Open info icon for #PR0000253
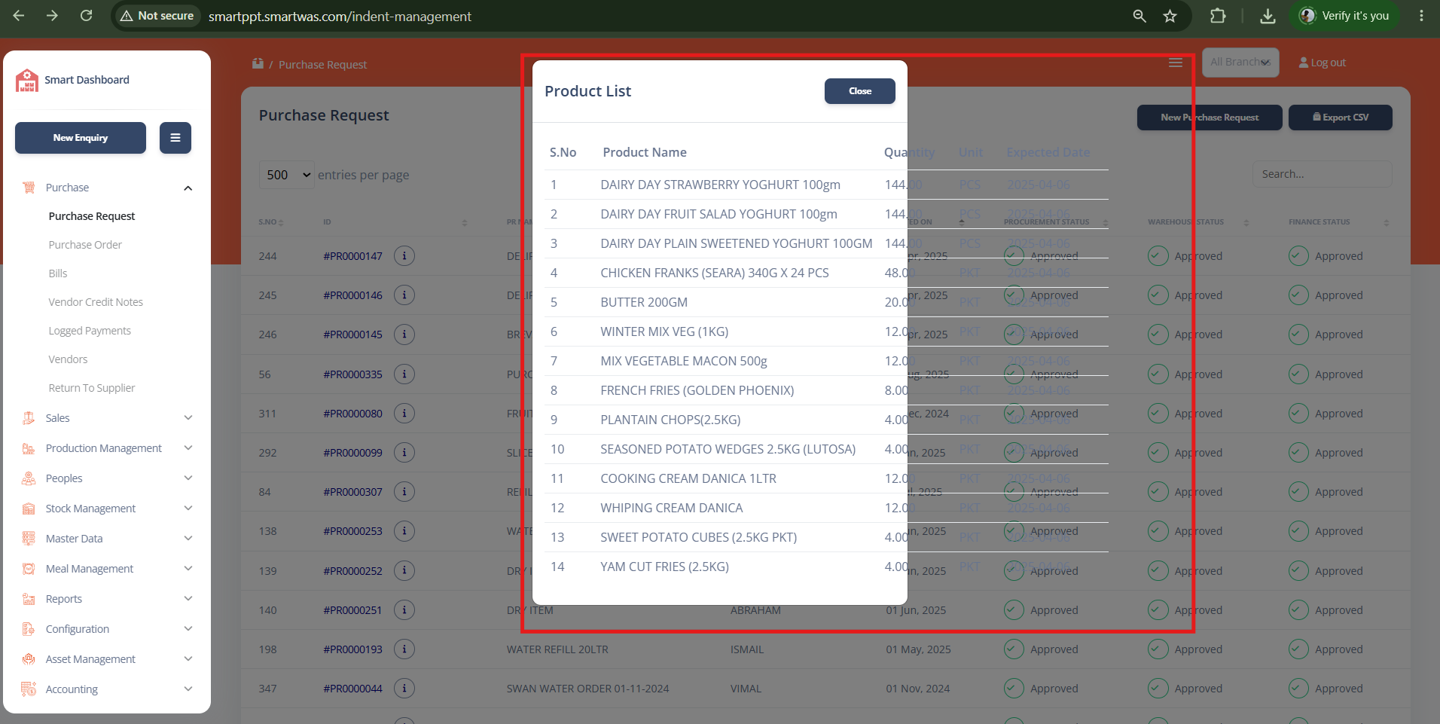This screenshot has height=724, width=1440. [x=404, y=531]
